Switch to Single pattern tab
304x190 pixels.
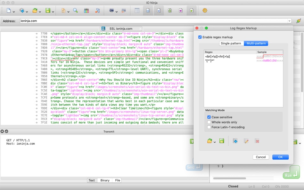click(x=231, y=43)
